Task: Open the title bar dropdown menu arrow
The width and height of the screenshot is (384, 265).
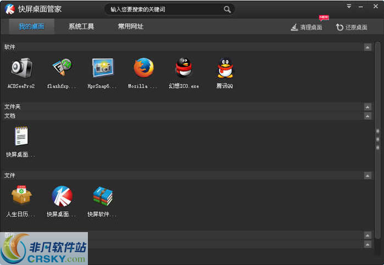Action: coord(349,6)
